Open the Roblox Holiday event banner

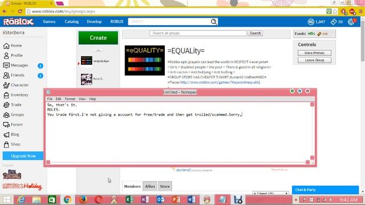tap(22, 186)
